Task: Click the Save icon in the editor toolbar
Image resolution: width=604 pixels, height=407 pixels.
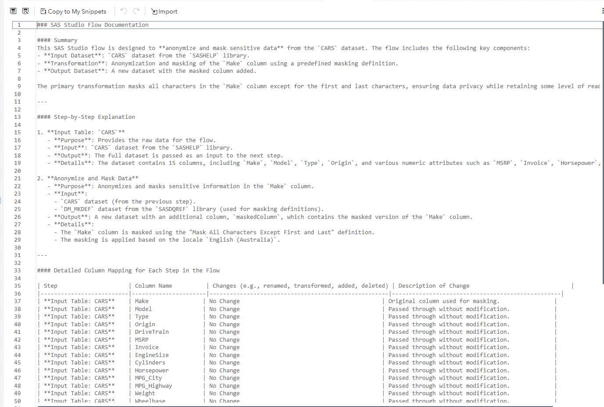Action: (13, 11)
